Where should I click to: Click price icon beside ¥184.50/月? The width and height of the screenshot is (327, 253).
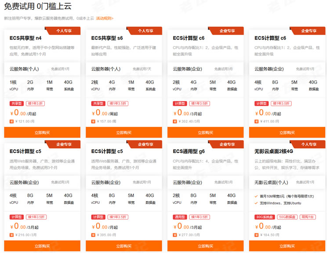click(x=257, y=235)
